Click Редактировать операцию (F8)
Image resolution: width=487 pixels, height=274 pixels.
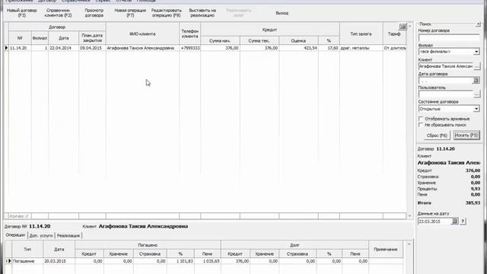167,13
